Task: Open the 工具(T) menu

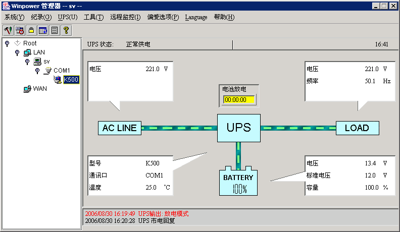Action: pyautogui.click(x=93, y=17)
